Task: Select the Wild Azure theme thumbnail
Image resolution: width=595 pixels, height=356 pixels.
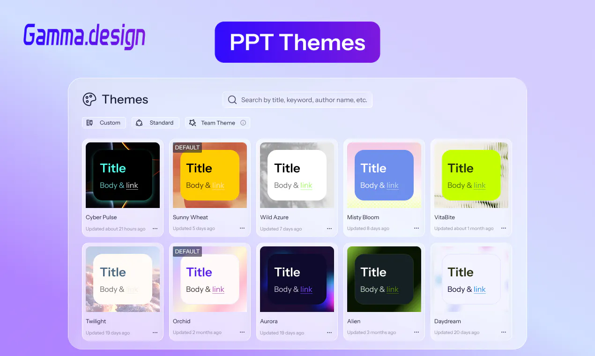Action: point(297,175)
